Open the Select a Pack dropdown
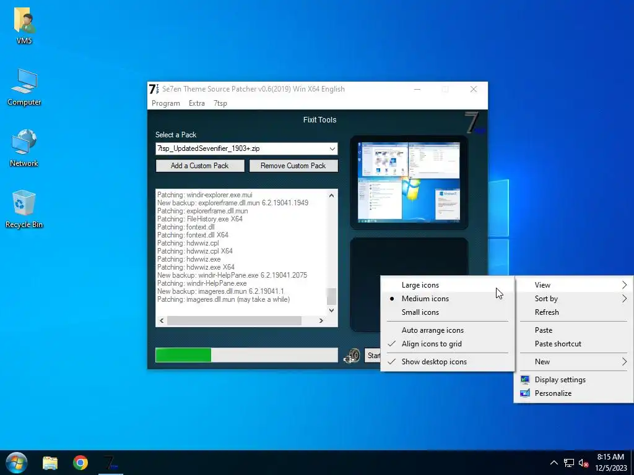This screenshot has width=634, height=475. click(332, 148)
